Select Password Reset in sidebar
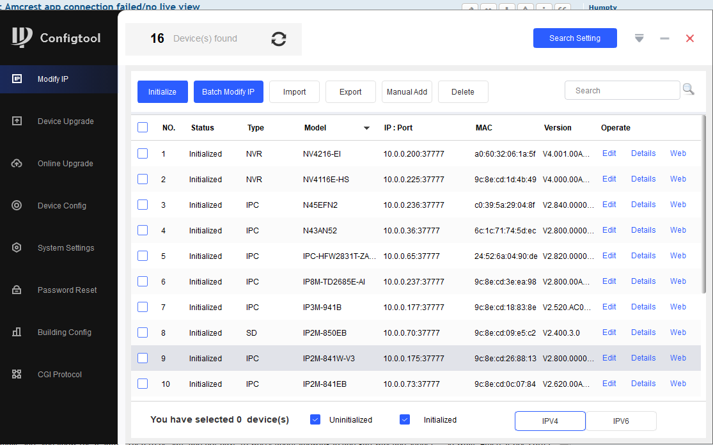This screenshot has width=713, height=445. [67, 290]
